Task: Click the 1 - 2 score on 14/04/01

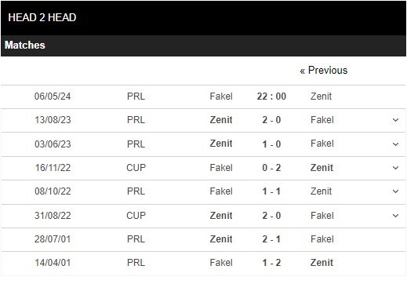Action: (271, 263)
